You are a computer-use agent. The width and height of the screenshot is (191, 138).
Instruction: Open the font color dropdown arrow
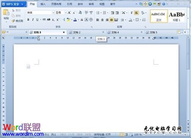pos(78,20)
